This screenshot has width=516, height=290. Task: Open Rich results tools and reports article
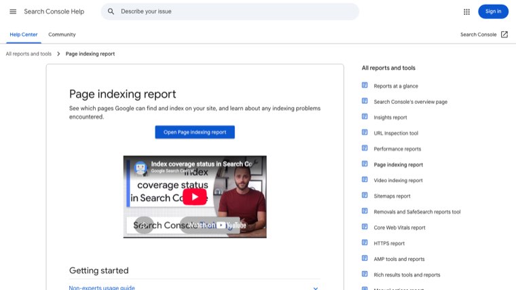pos(407,275)
